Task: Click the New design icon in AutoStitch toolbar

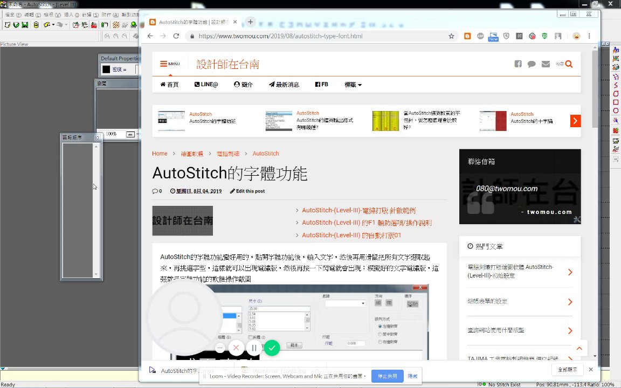Action: (x=7, y=25)
